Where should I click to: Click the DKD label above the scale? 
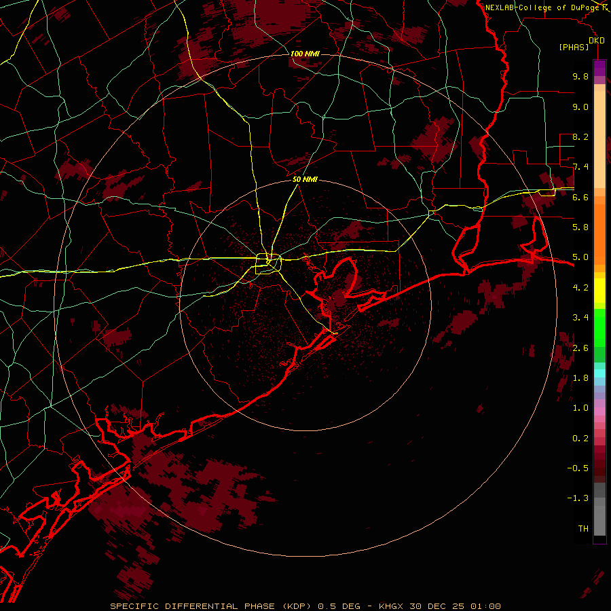597,41
